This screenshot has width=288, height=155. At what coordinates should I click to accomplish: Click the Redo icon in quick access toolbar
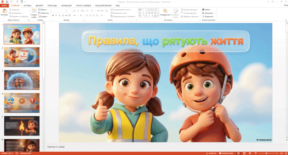(x=17, y=2)
